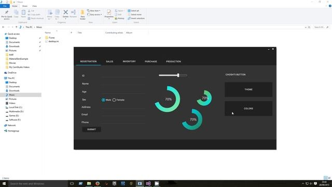Click the THEME button
The image size is (332, 187).
click(x=248, y=89)
